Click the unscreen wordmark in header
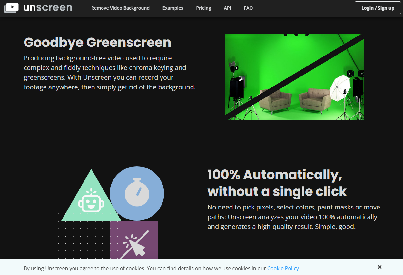 click(x=48, y=8)
